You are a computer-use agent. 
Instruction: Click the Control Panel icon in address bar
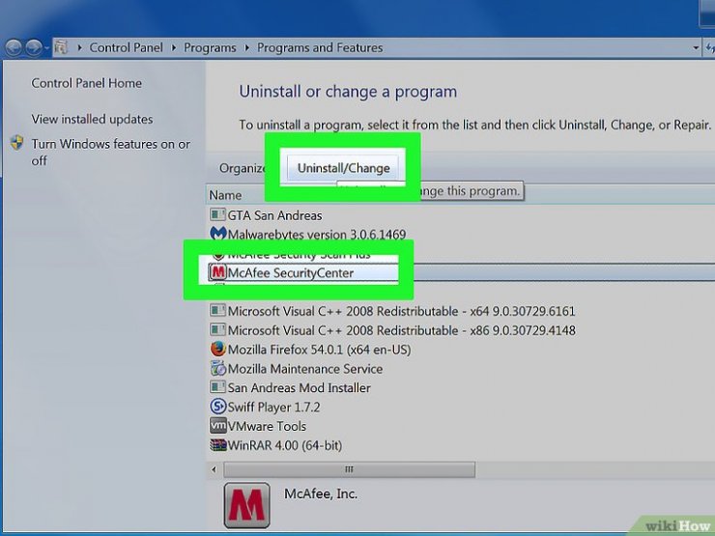point(61,47)
